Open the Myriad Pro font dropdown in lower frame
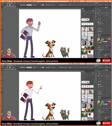 [104, 113]
